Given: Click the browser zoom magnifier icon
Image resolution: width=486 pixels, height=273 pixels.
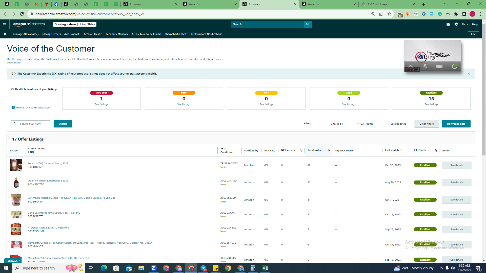Looking at the screenshot, I should pyautogui.click(x=373, y=14).
